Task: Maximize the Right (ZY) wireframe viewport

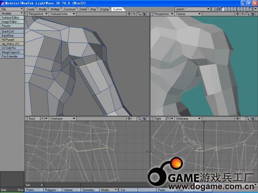Action: pyautogui.click(x=253, y=118)
